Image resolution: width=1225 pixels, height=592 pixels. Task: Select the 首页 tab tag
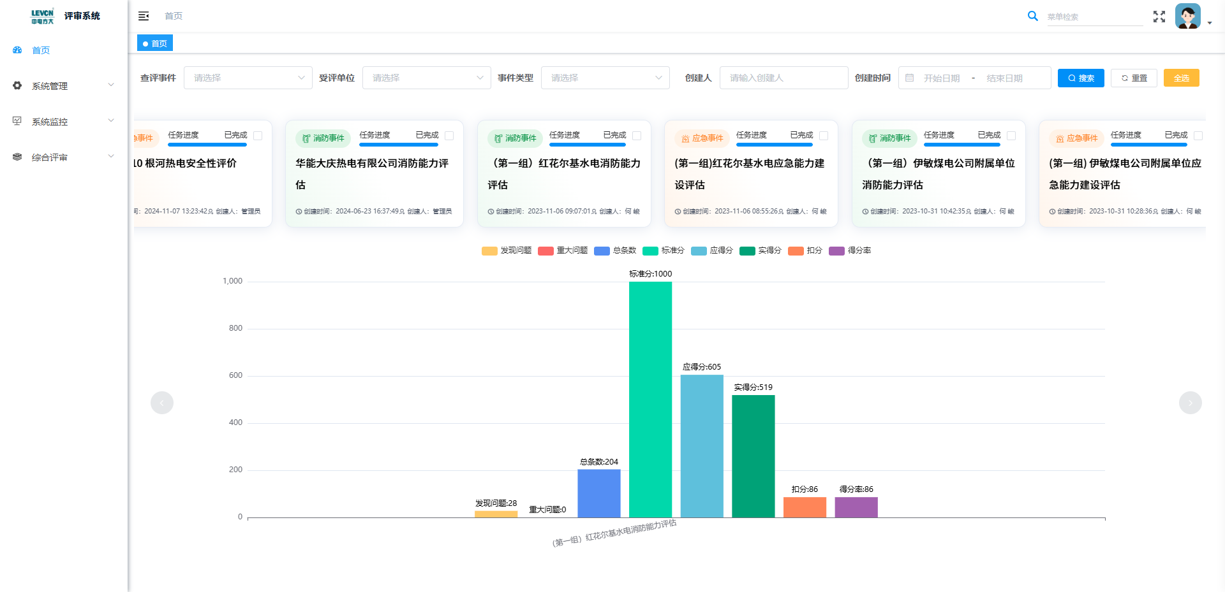click(x=155, y=43)
